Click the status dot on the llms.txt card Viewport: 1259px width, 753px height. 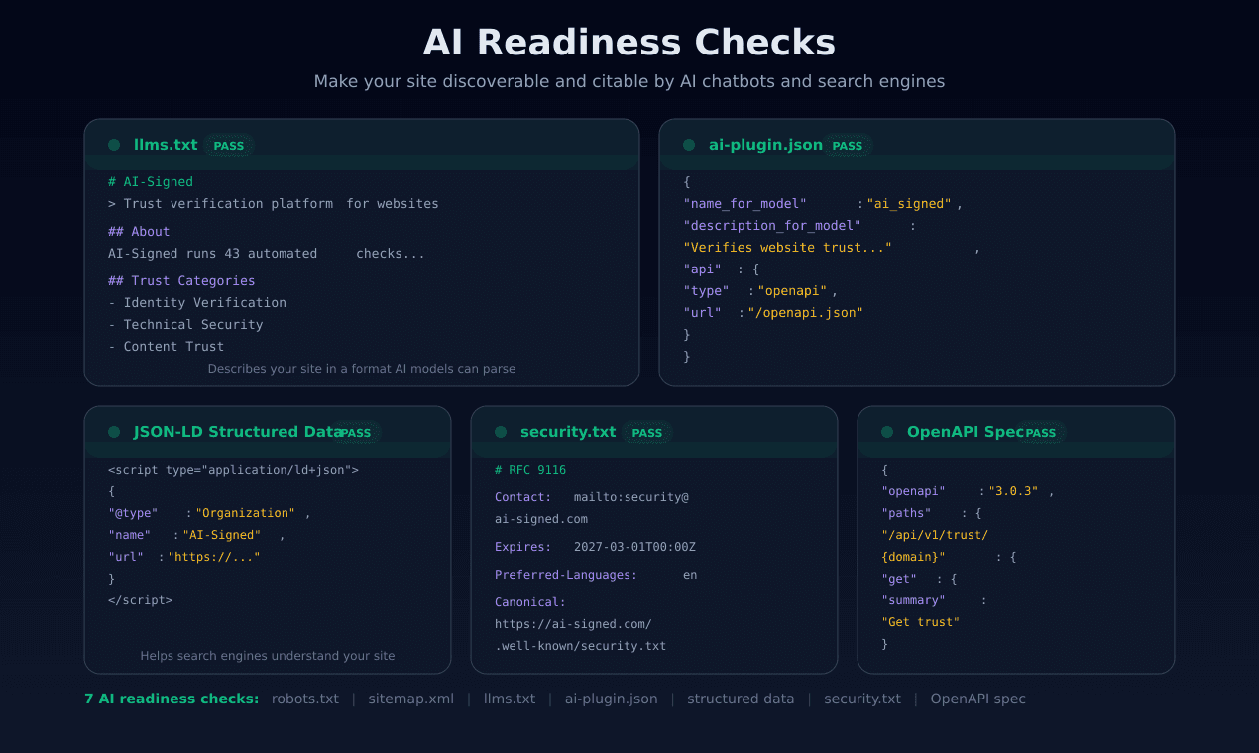[114, 144]
